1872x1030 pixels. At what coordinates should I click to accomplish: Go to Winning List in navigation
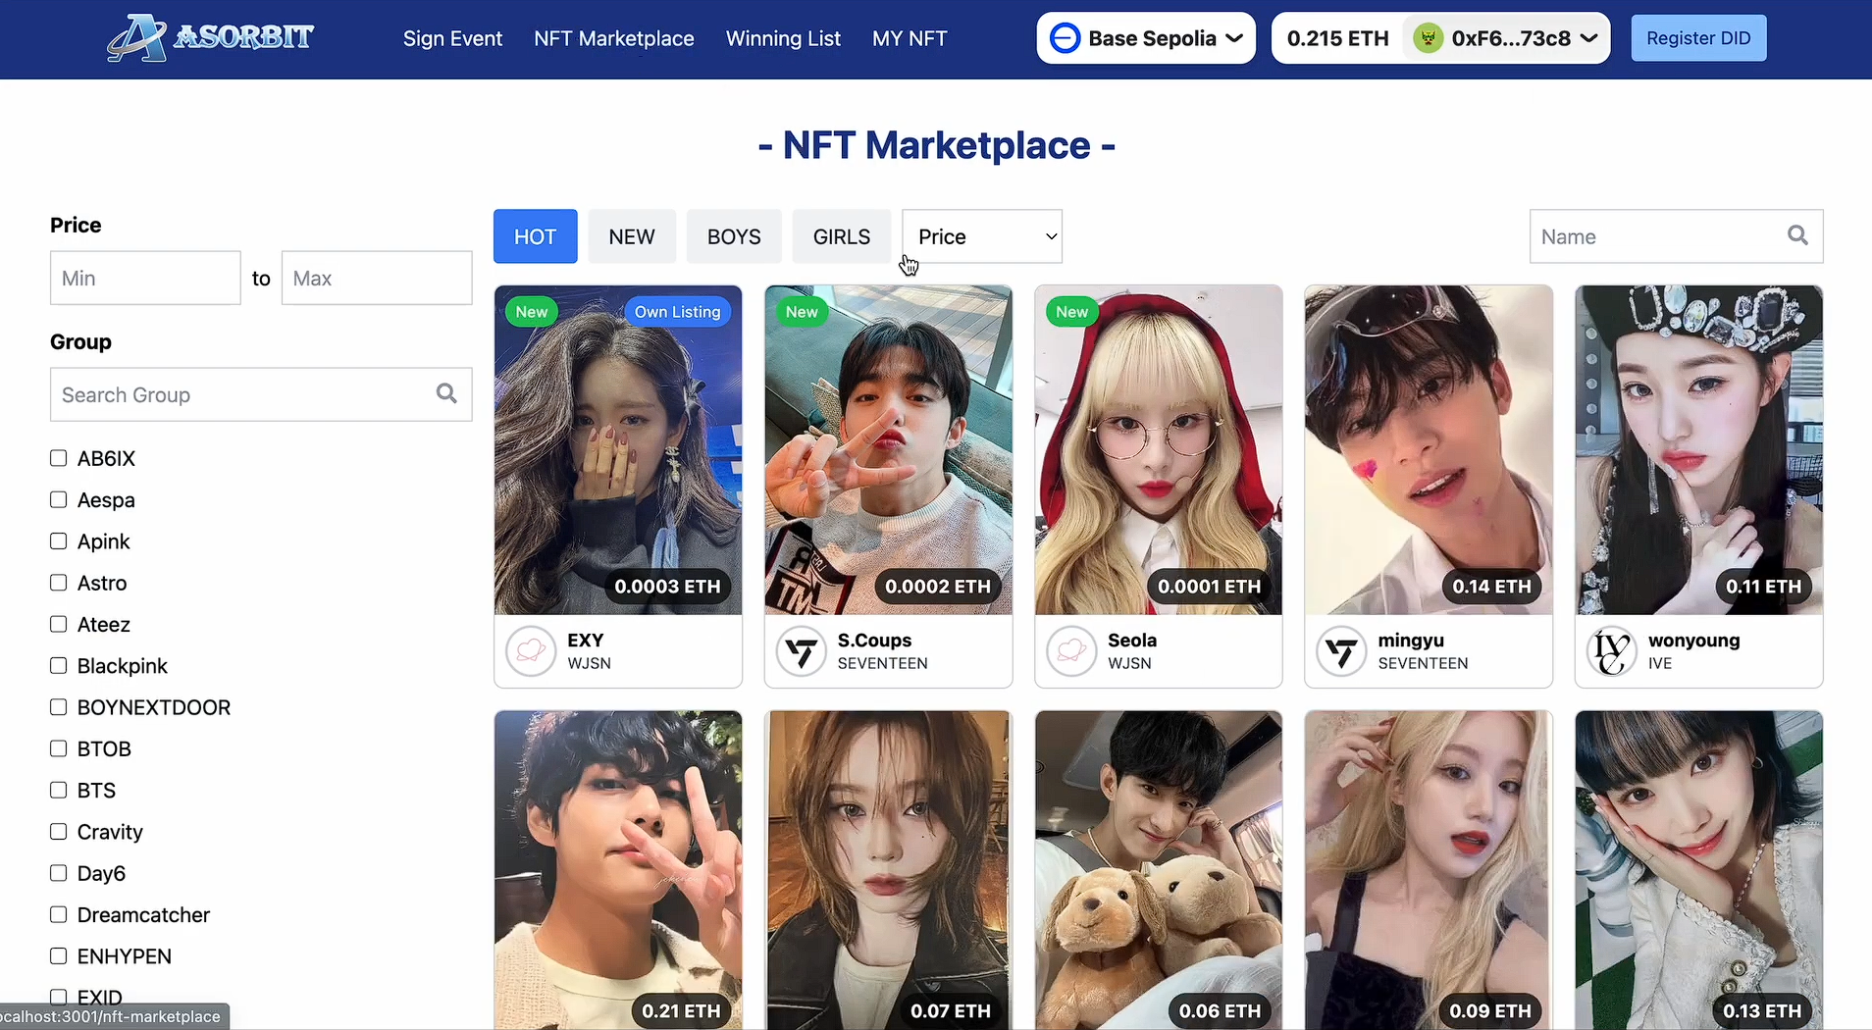pos(783,38)
